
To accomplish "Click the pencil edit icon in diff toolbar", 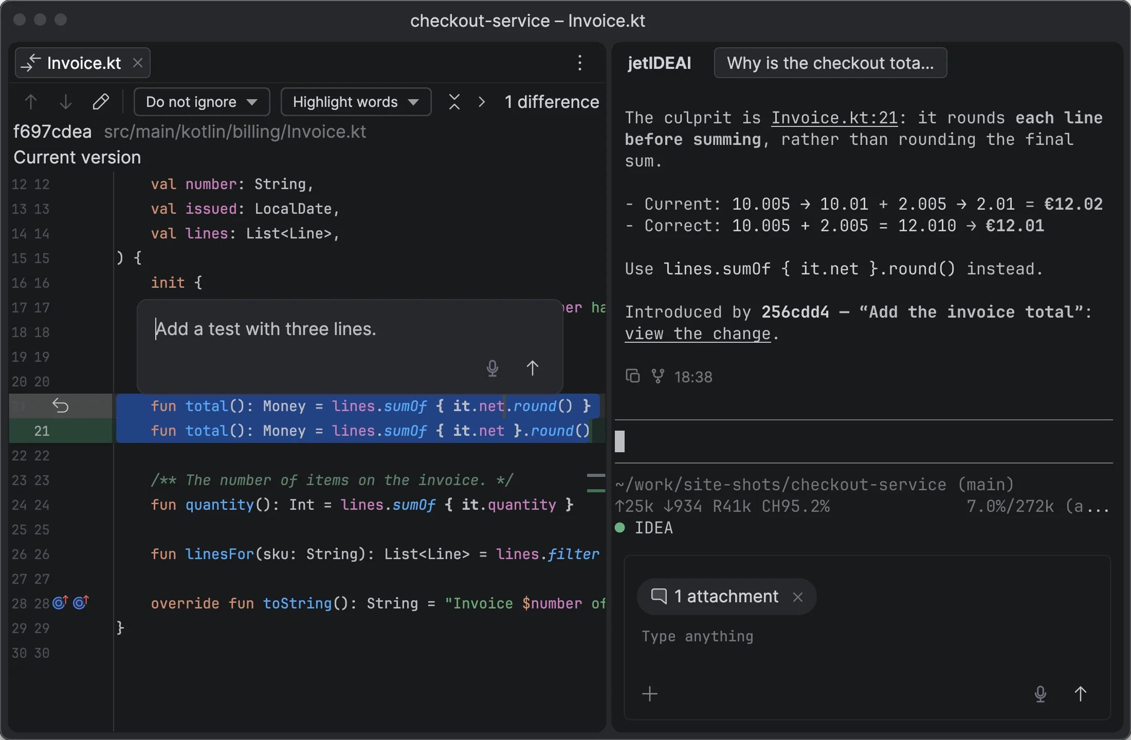I will [101, 102].
